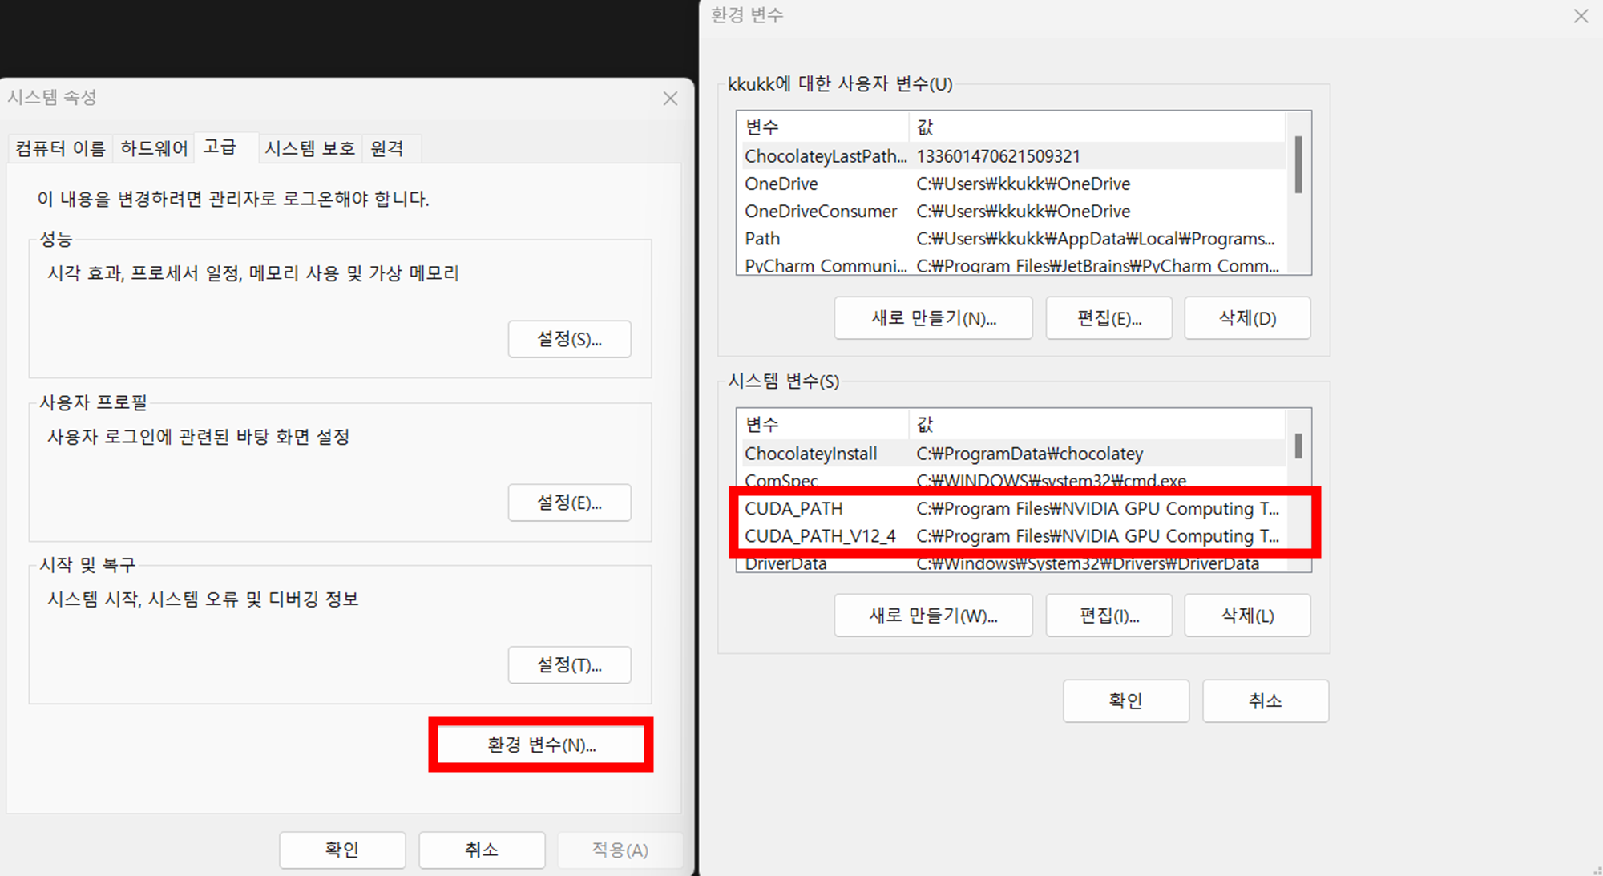Delete user variable using 삭제(D)

(1247, 318)
